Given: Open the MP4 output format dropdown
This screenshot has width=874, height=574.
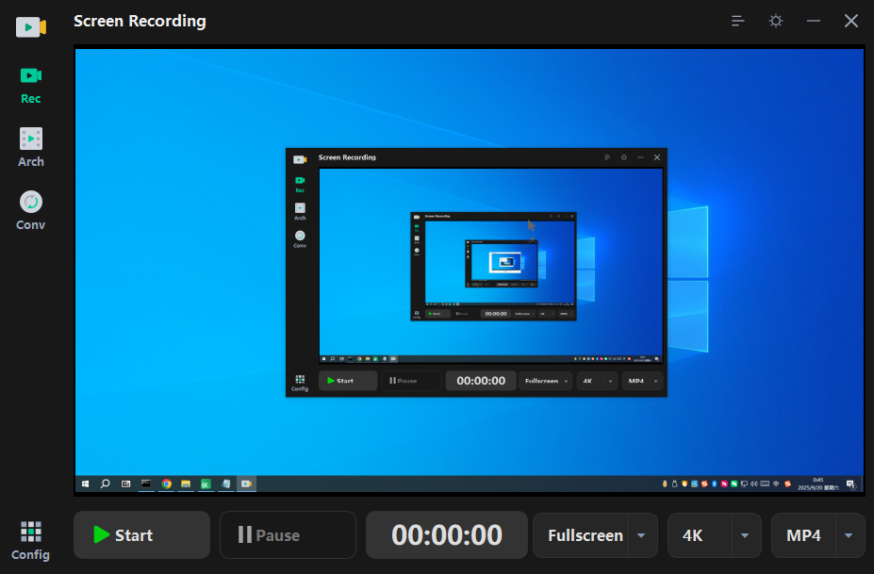Looking at the screenshot, I should tap(848, 534).
